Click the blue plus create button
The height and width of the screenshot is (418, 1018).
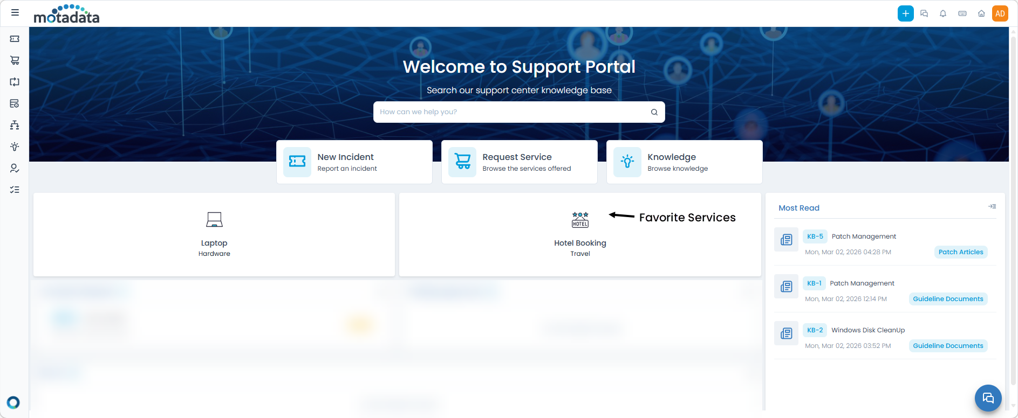click(x=905, y=13)
